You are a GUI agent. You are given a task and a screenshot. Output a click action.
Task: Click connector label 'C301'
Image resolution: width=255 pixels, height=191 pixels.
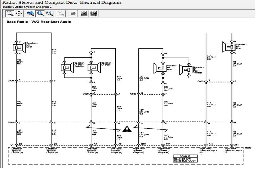click(x=11, y=122)
